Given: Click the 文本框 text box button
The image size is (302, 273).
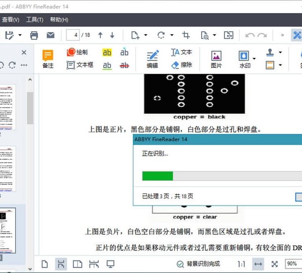Looking at the screenshot, I should click(80, 65).
